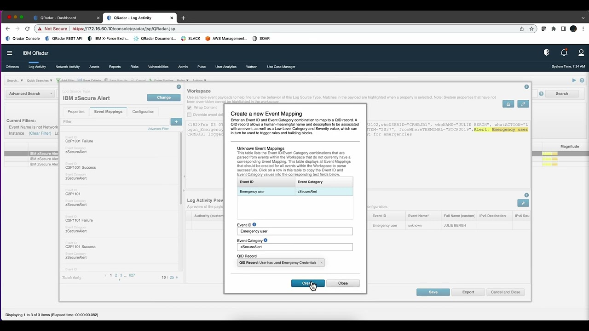Open the user profile icon in QRadar header
This screenshot has width=589, height=331.
point(581,52)
